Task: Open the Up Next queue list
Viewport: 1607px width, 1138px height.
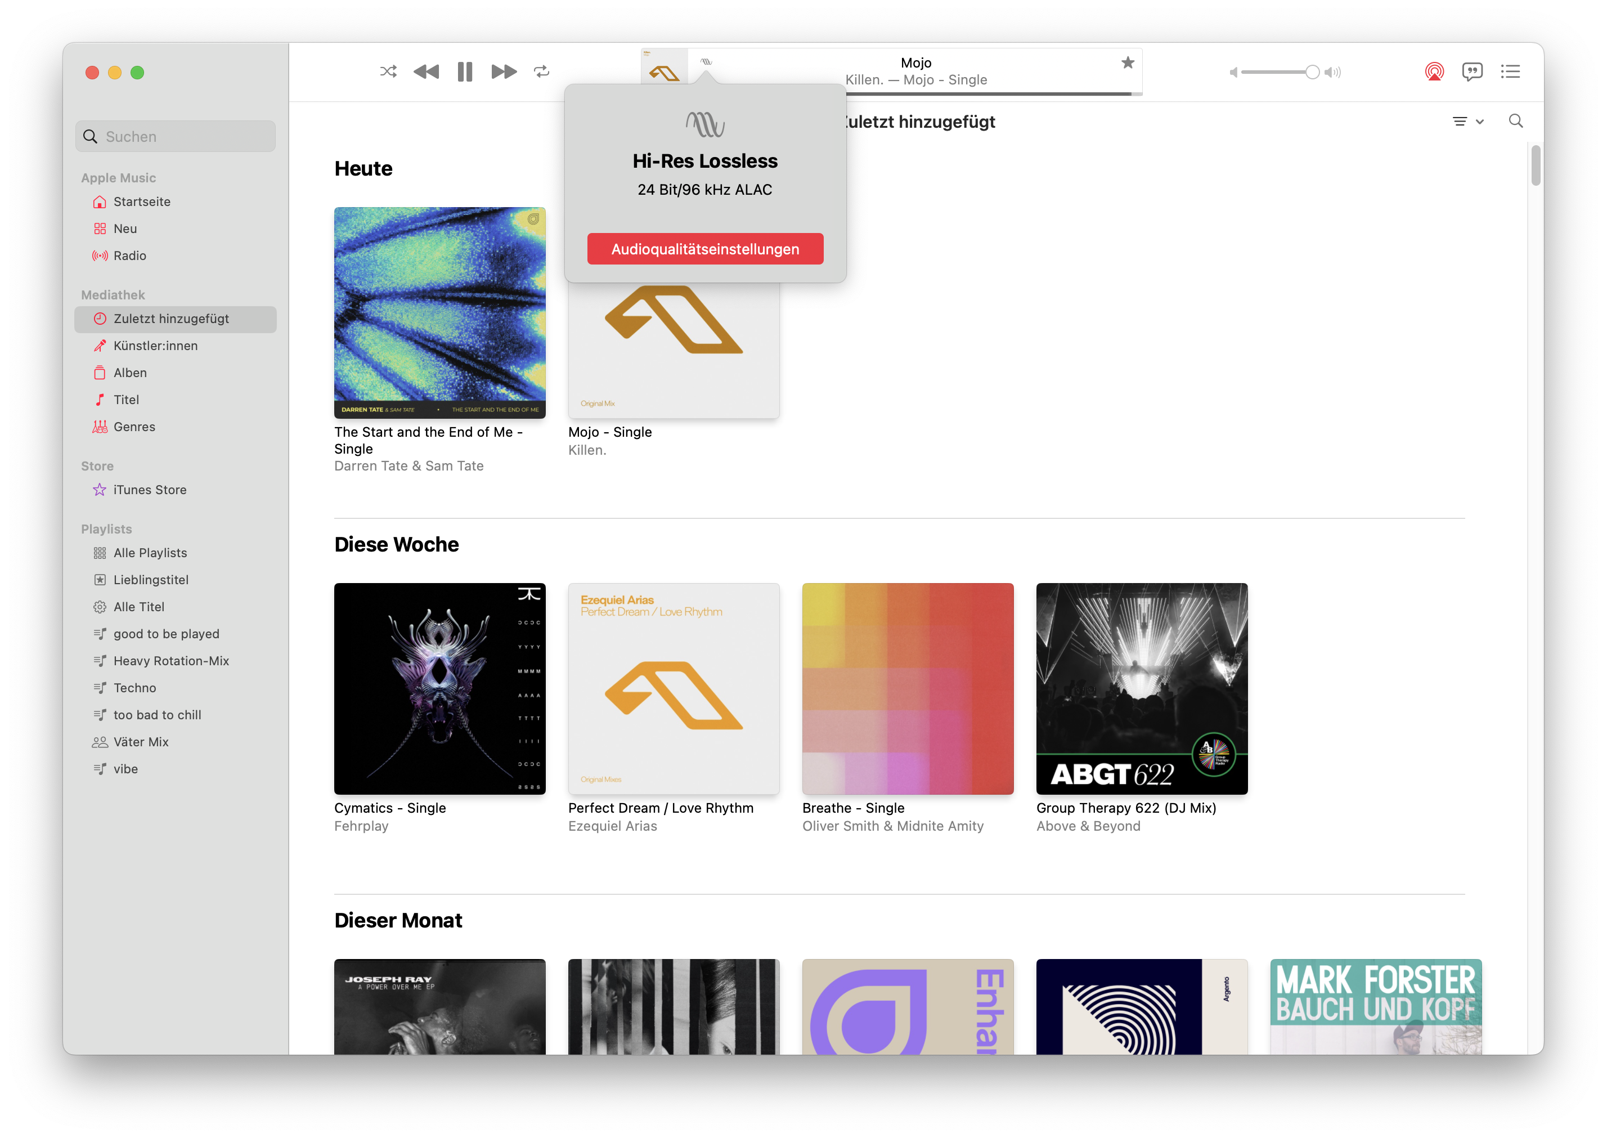Action: (x=1510, y=71)
